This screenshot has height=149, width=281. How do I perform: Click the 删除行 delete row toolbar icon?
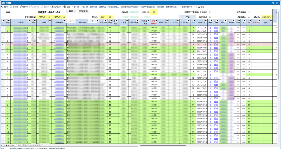(21, 7)
